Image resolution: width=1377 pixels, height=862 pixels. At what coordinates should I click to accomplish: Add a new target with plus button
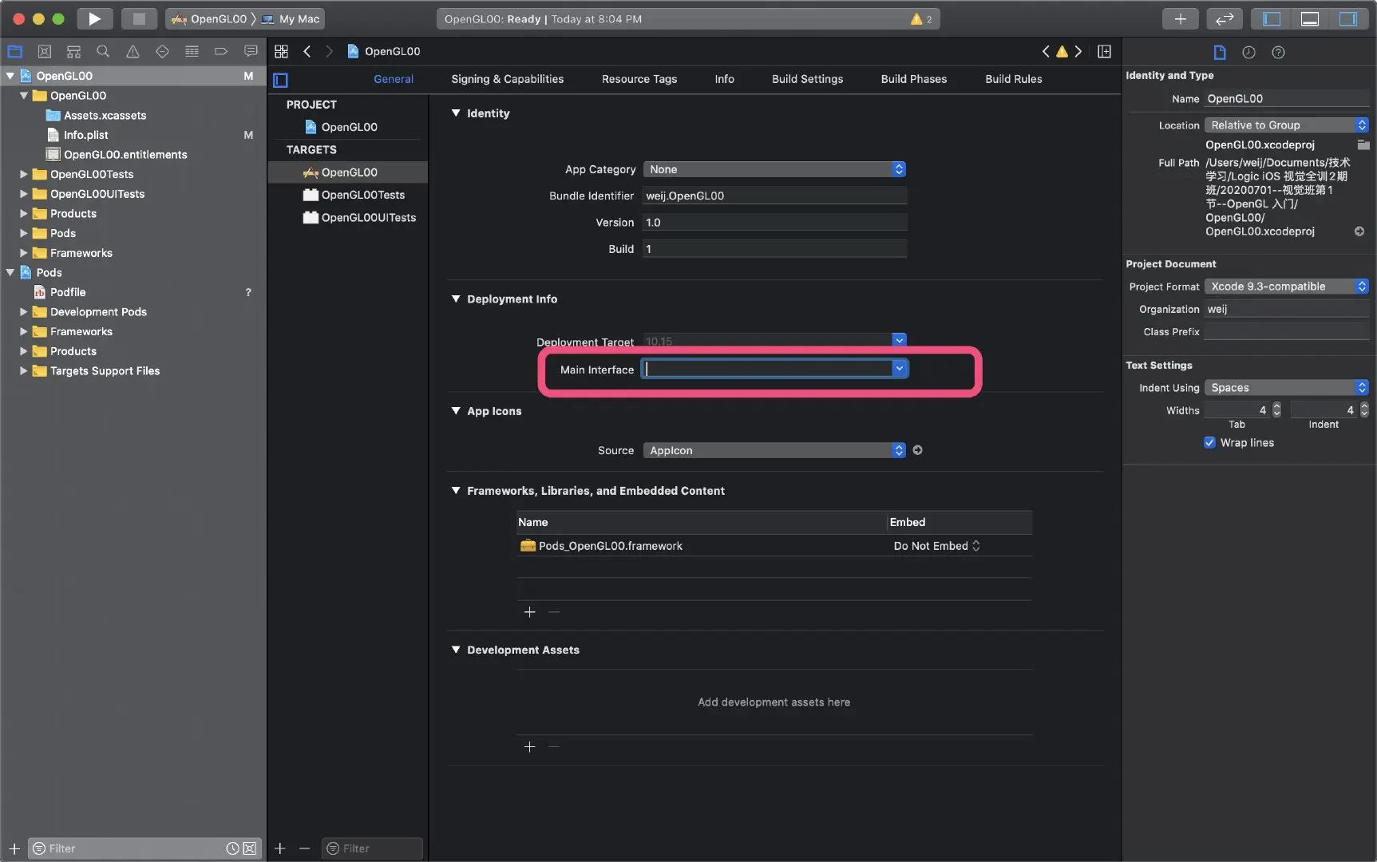[x=279, y=848]
